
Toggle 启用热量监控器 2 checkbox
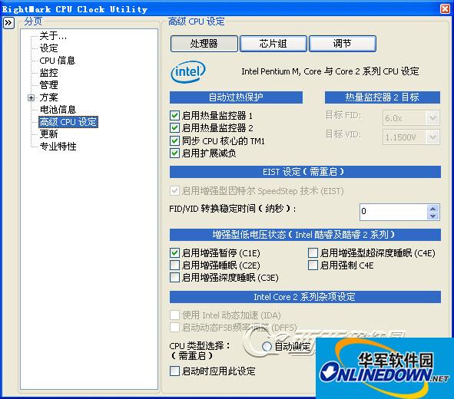(174, 128)
